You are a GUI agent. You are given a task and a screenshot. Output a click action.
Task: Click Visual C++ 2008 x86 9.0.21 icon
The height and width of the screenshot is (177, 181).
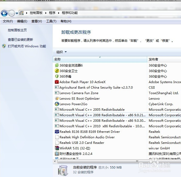tap(57, 115)
